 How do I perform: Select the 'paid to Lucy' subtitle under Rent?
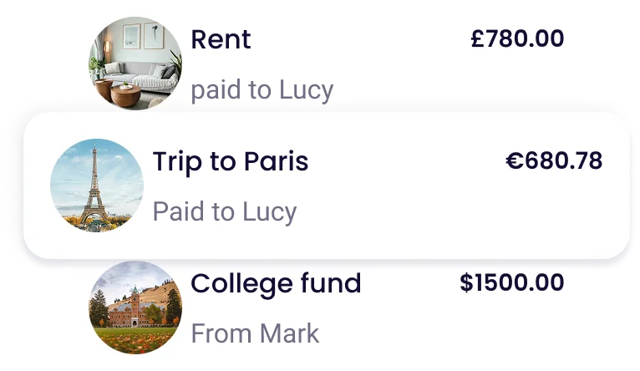(262, 90)
